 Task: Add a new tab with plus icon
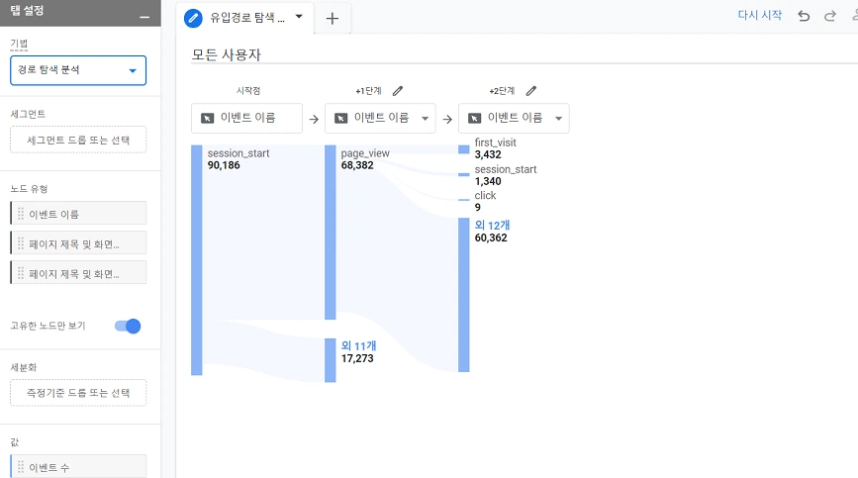coord(332,18)
